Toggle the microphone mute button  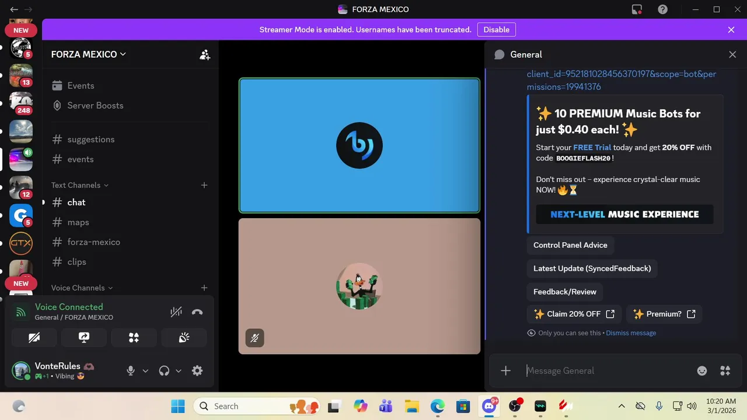click(131, 370)
